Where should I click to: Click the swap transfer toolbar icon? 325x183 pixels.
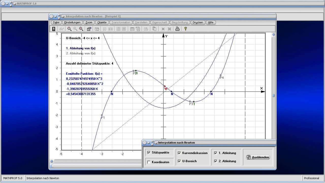point(146,29)
